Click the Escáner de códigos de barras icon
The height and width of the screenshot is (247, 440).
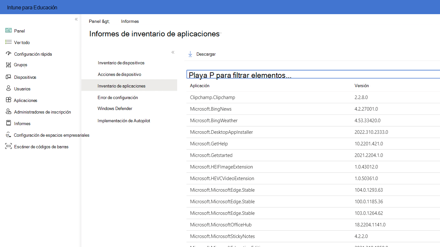coord(8,146)
